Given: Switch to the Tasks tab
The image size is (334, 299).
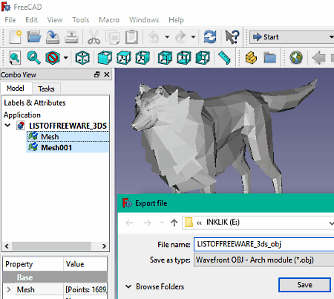Looking at the screenshot, I should click(46, 89).
